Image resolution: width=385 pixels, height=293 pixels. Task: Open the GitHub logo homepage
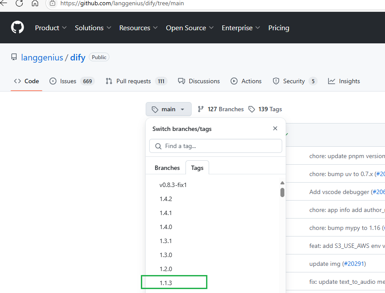pyautogui.click(x=17, y=27)
